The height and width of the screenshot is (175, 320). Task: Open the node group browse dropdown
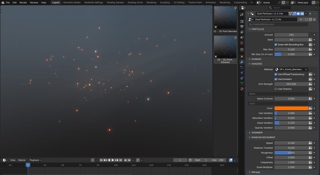tap(251, 19)
